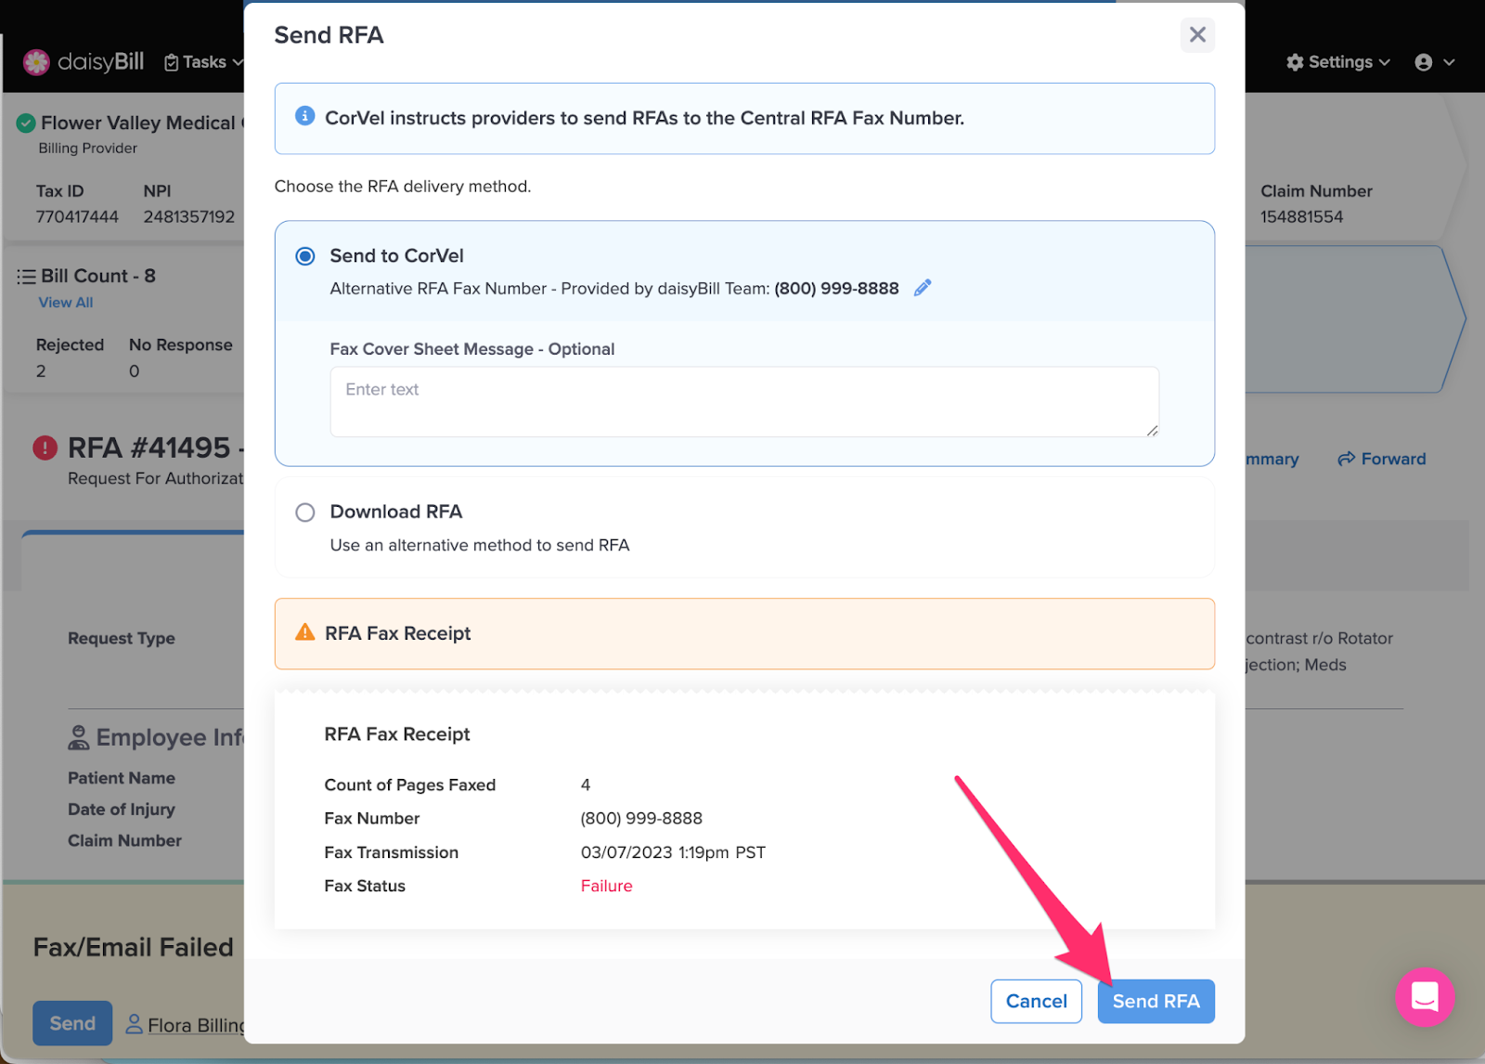1485x1064 pixels.
Task: Click the Date of Injury label
Action: (x=122, y=809)
